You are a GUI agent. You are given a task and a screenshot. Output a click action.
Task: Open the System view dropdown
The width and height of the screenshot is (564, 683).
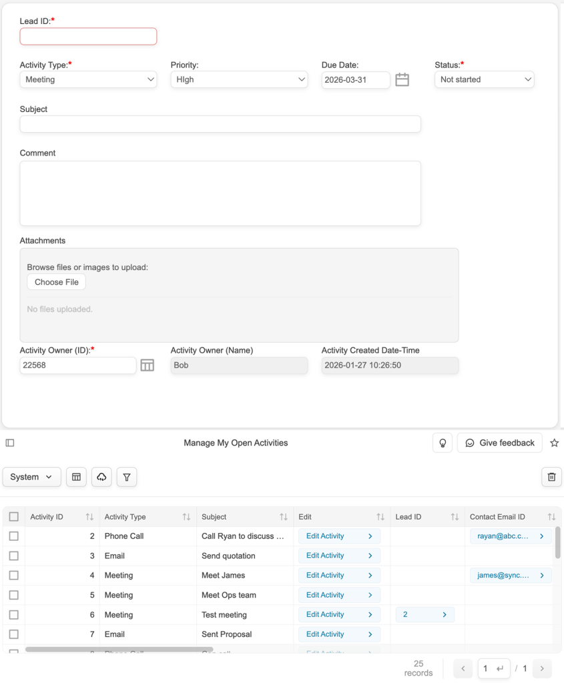(x=31, y=477)
